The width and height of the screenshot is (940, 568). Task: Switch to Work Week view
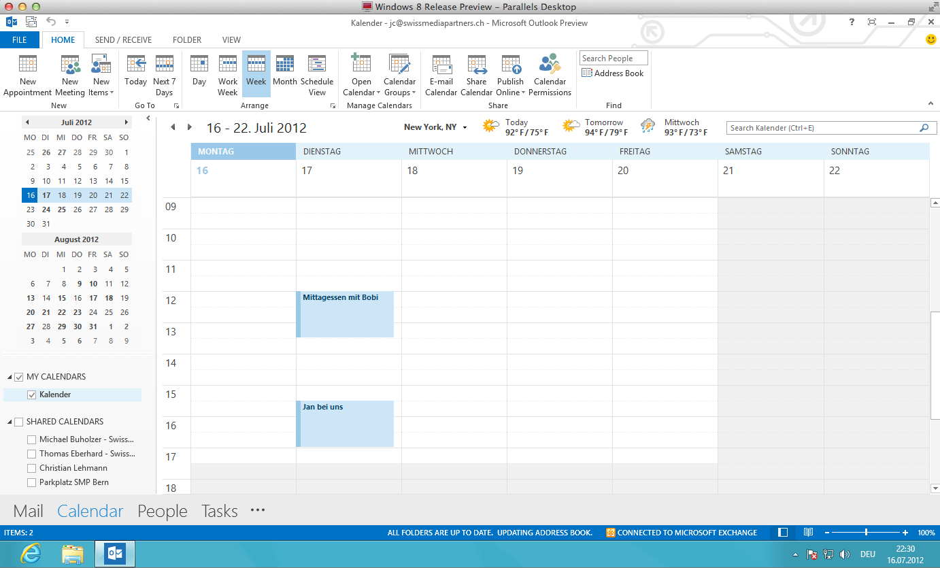[228, 76]
